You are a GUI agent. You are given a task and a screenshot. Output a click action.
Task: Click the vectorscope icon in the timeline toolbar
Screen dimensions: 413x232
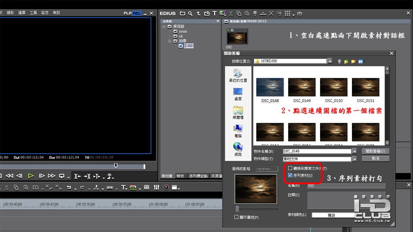166,187
